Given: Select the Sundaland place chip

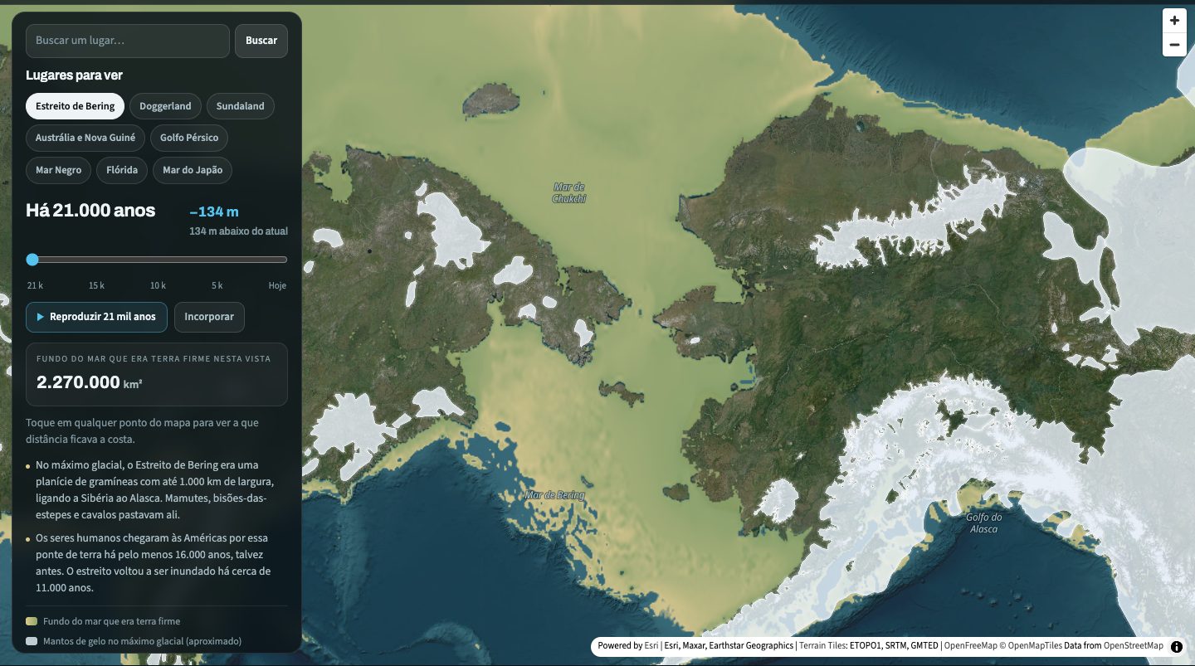Looking at the screenshot, I should click(x=241, y=106).
